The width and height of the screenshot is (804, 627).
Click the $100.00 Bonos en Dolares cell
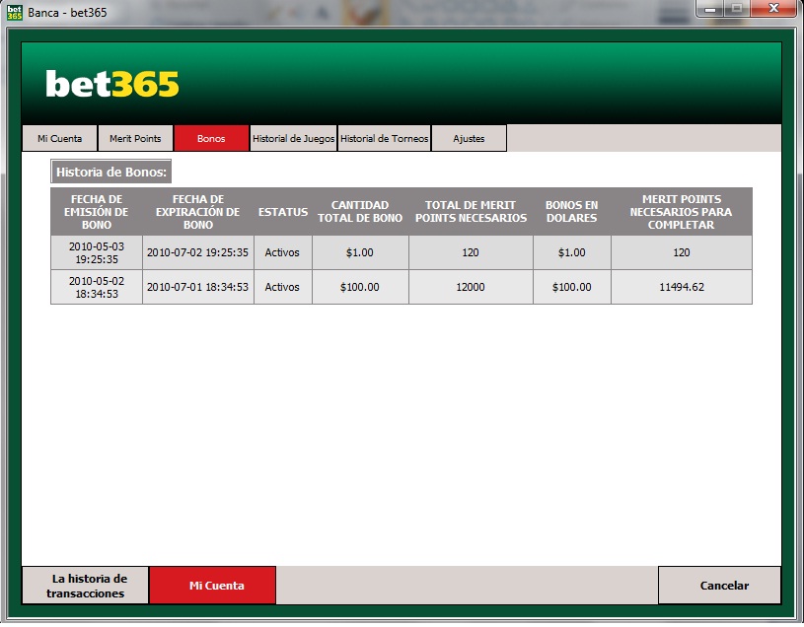[572, 288]
